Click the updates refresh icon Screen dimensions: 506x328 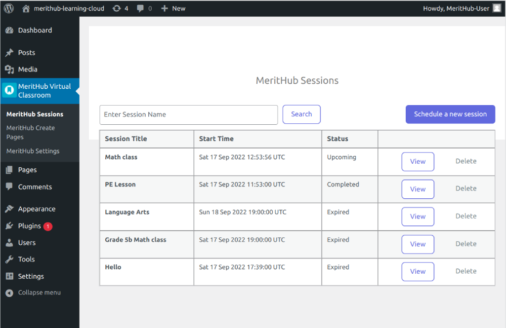pyautogui.click(x=117, y=8)
